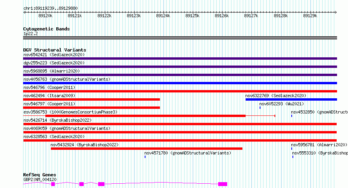Click the third GBP2 exon box
The image size is (348, 188).
101,184
